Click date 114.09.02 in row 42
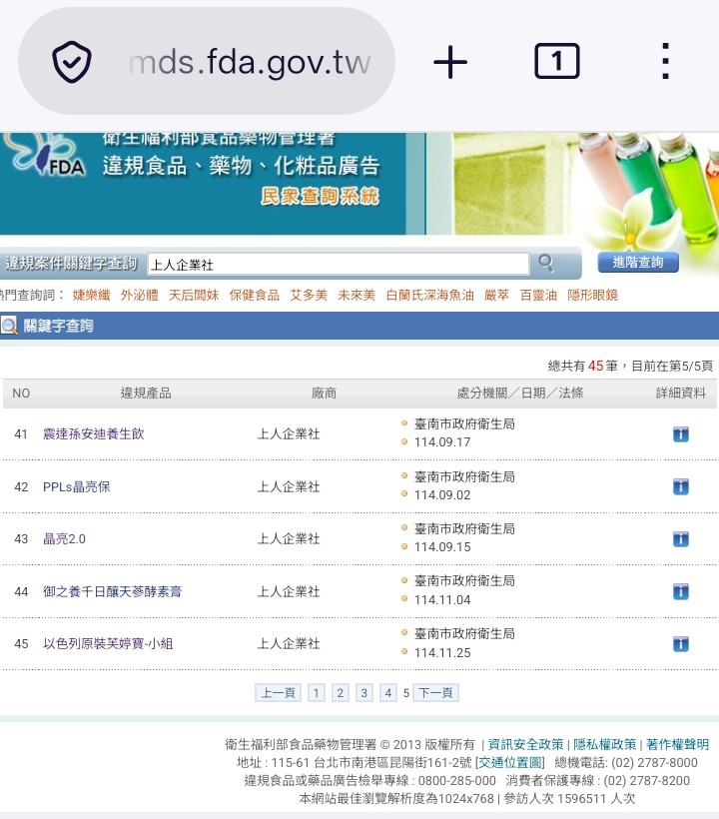This screenshot has height=819, width=719. 442,495
